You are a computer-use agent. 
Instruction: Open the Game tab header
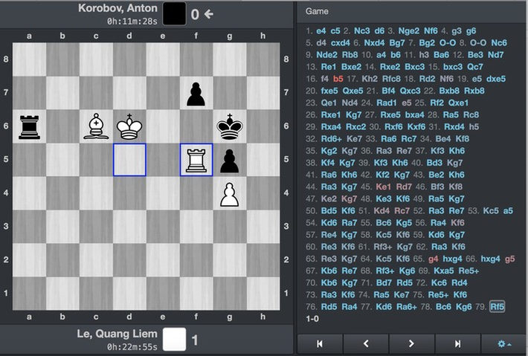click(317, 12)
